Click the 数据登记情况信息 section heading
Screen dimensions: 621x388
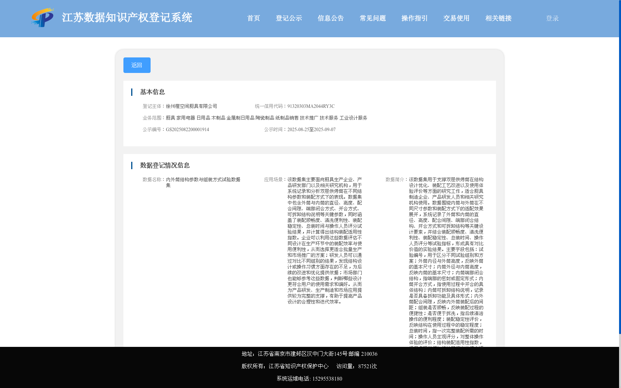click(x=165, y=165)
